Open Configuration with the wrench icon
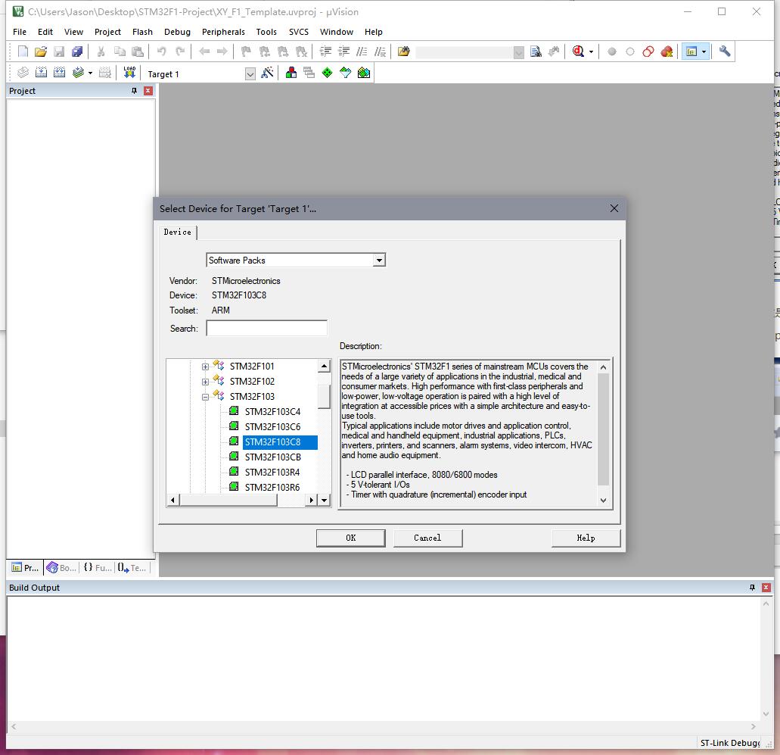Image resolution: width=780 pixels, height=755 pixels. click(724, 51)
